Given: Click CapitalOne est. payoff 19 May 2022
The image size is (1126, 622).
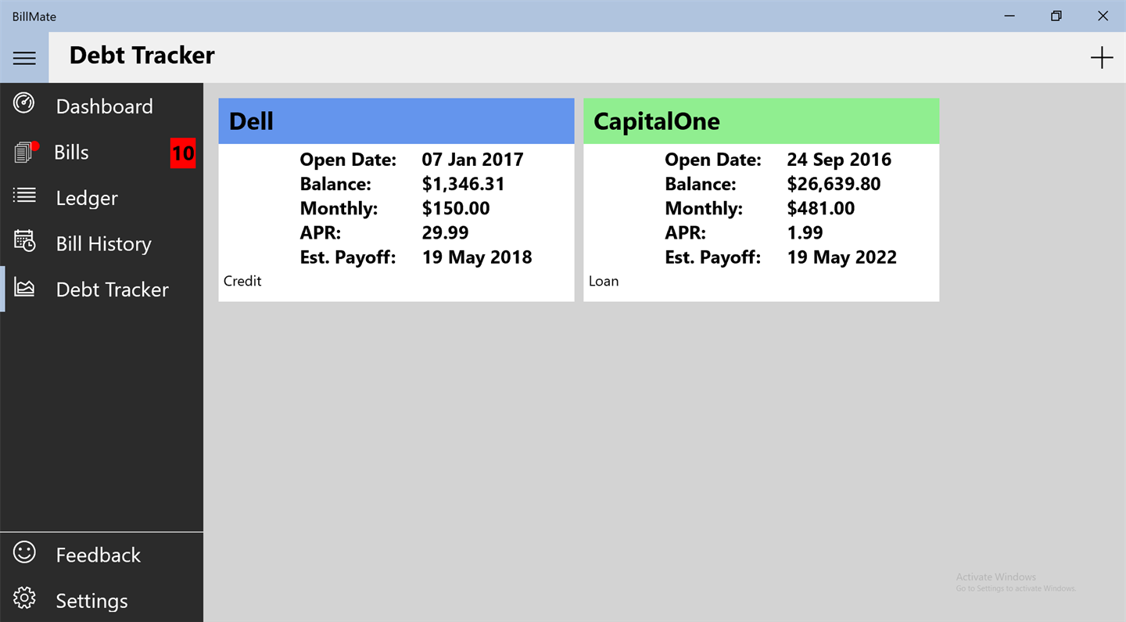Looking at the screenshot, I should point(841,257).
